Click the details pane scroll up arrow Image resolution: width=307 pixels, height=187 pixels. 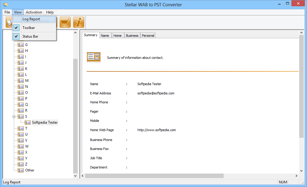(301, 33)
